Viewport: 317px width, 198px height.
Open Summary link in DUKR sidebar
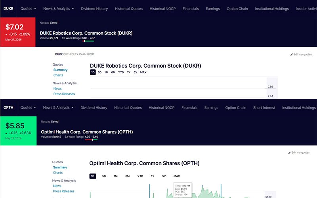pyautogui.click(x=61, y=70)
